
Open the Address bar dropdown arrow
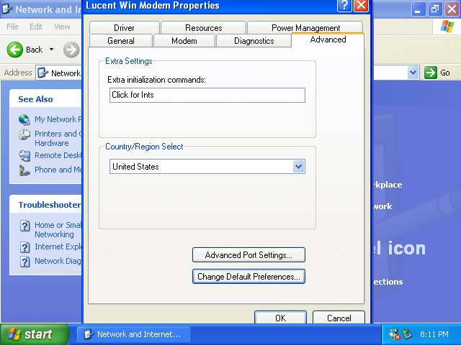413,73
